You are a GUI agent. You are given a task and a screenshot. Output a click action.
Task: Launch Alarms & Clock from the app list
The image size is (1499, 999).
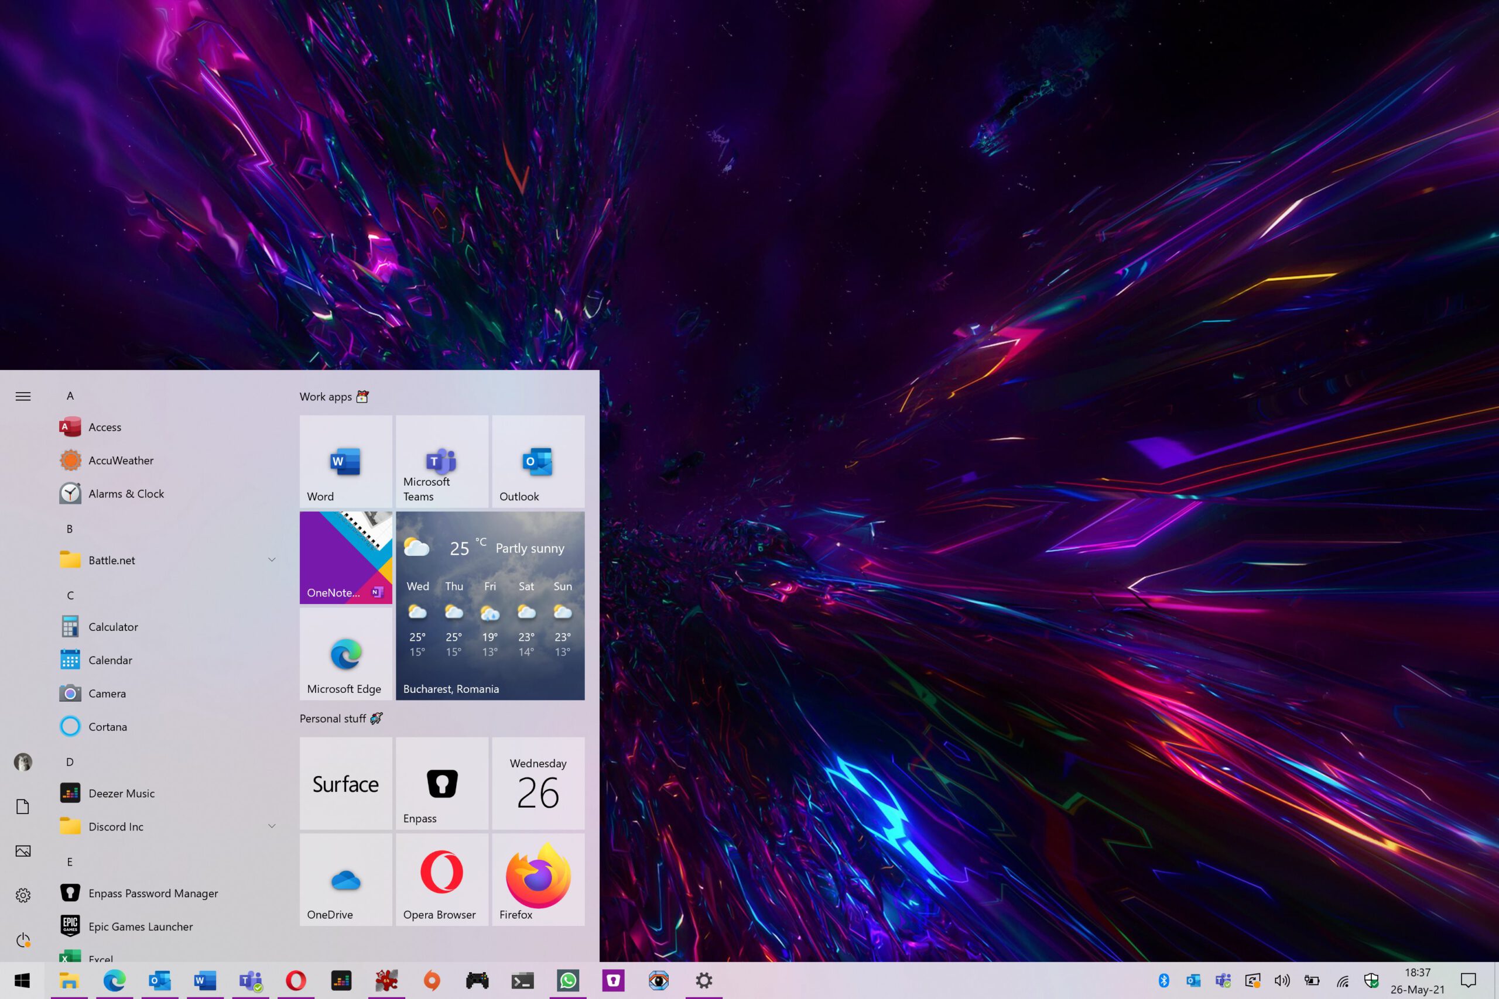(169, 494)
